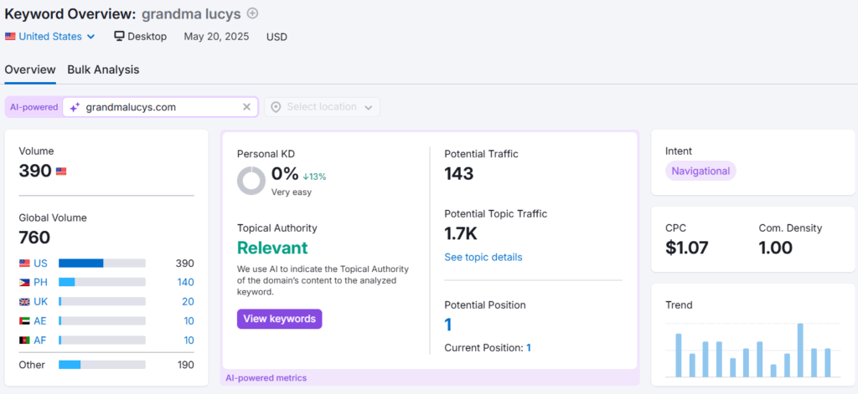The height and width of the screenshot is (394, 858).
Task: Open the AE country link
Action: click(x=40, y=320)
